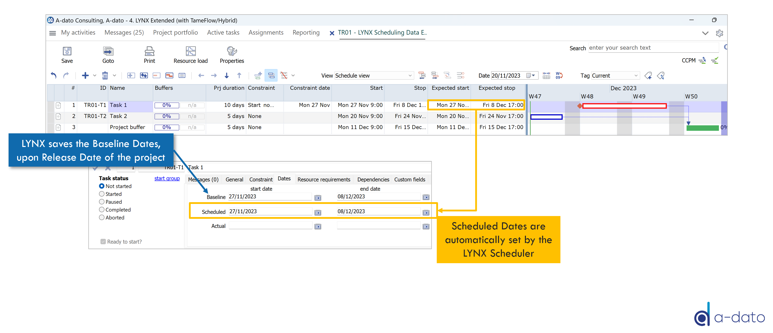
Task: Click the start group link
Action: click(x=167, y=178)
